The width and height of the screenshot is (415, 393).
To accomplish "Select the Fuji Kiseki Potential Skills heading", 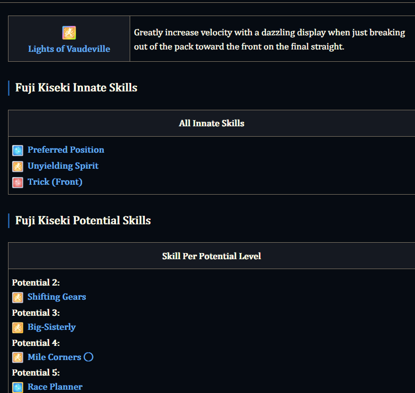I will pos(83,221).
